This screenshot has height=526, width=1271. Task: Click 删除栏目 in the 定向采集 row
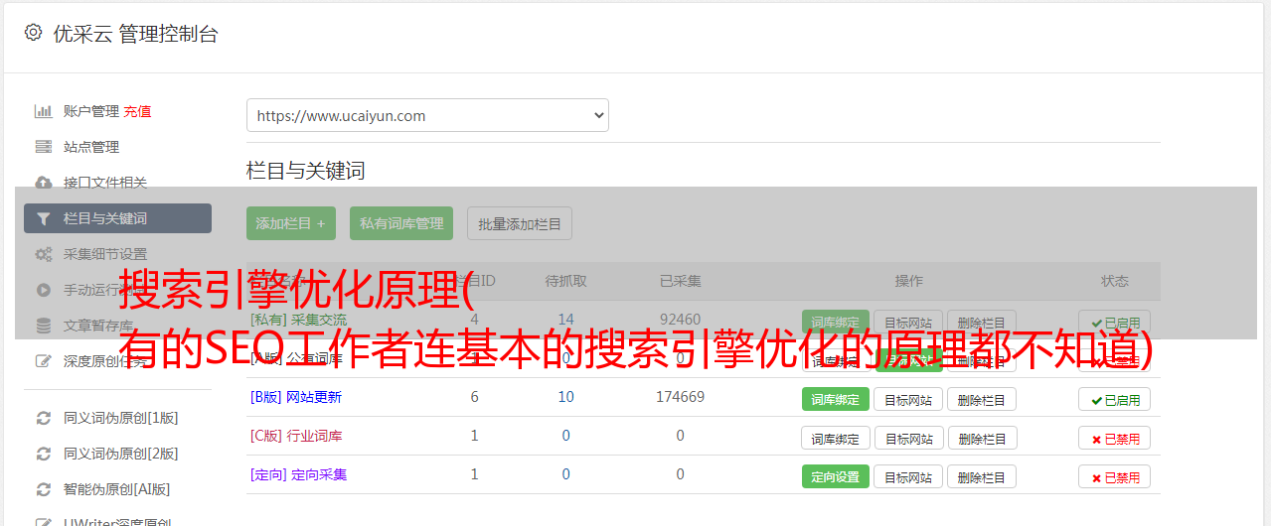pos(982,476)
